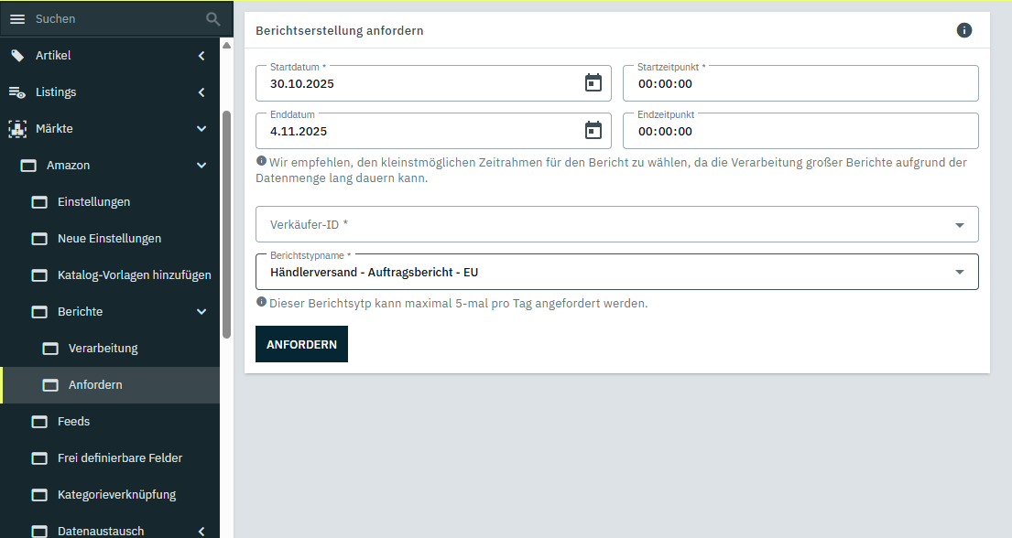Click the sidebar vertical scrollbar
1012x538 pixels.
(x=226, y=224)
